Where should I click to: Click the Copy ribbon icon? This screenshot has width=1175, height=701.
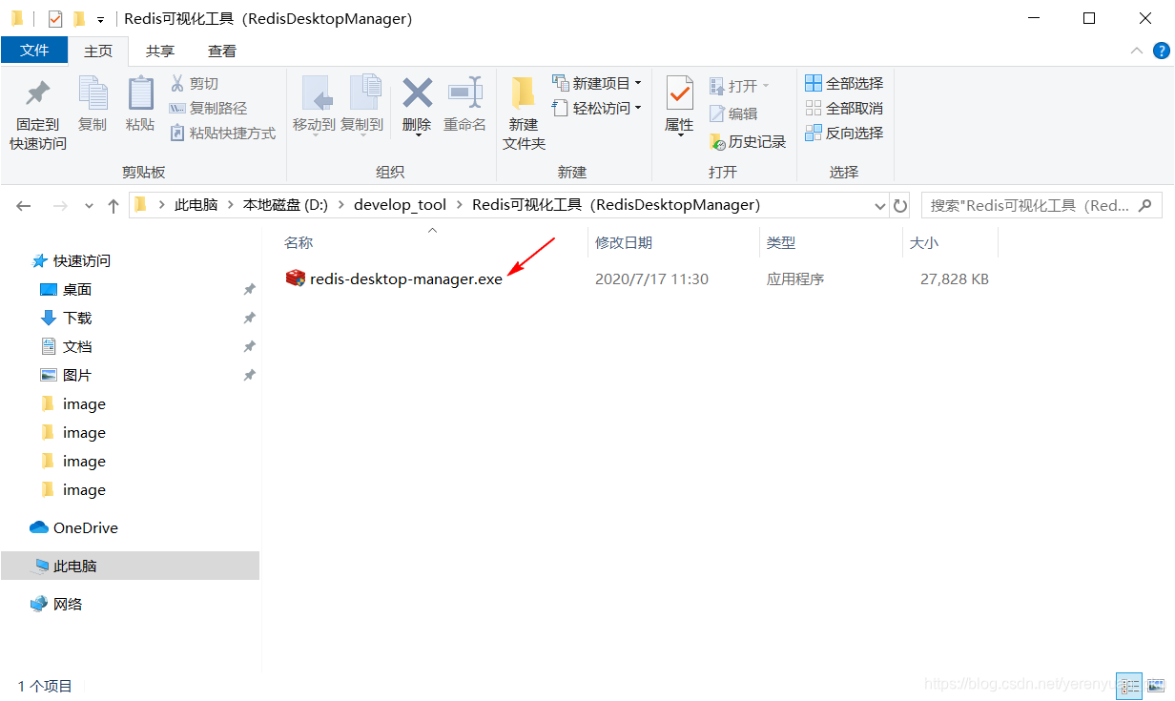93,104
